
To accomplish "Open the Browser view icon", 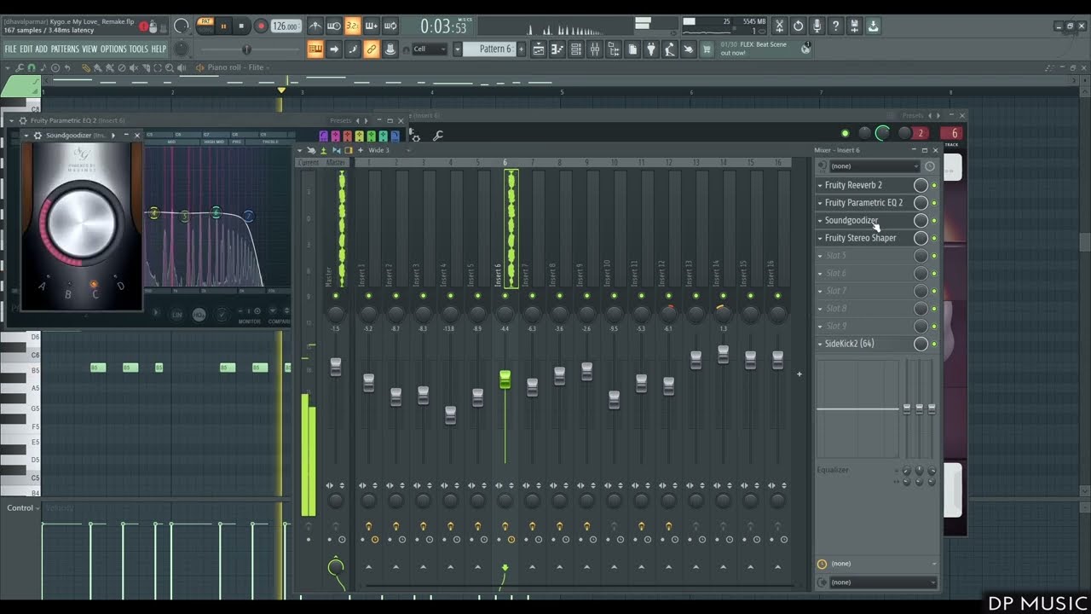I will 614,49.
